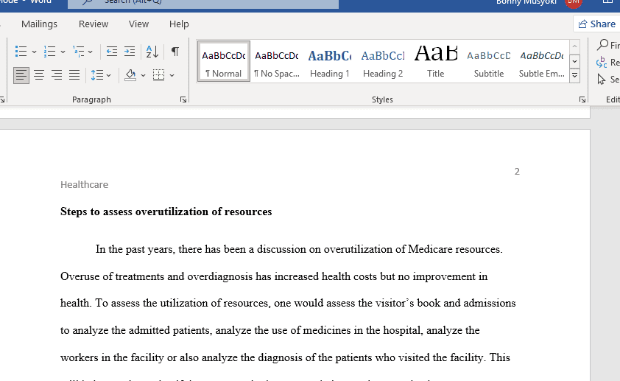Apply the Heading 1 style
The image size is (620, 381).
(330, 62)
